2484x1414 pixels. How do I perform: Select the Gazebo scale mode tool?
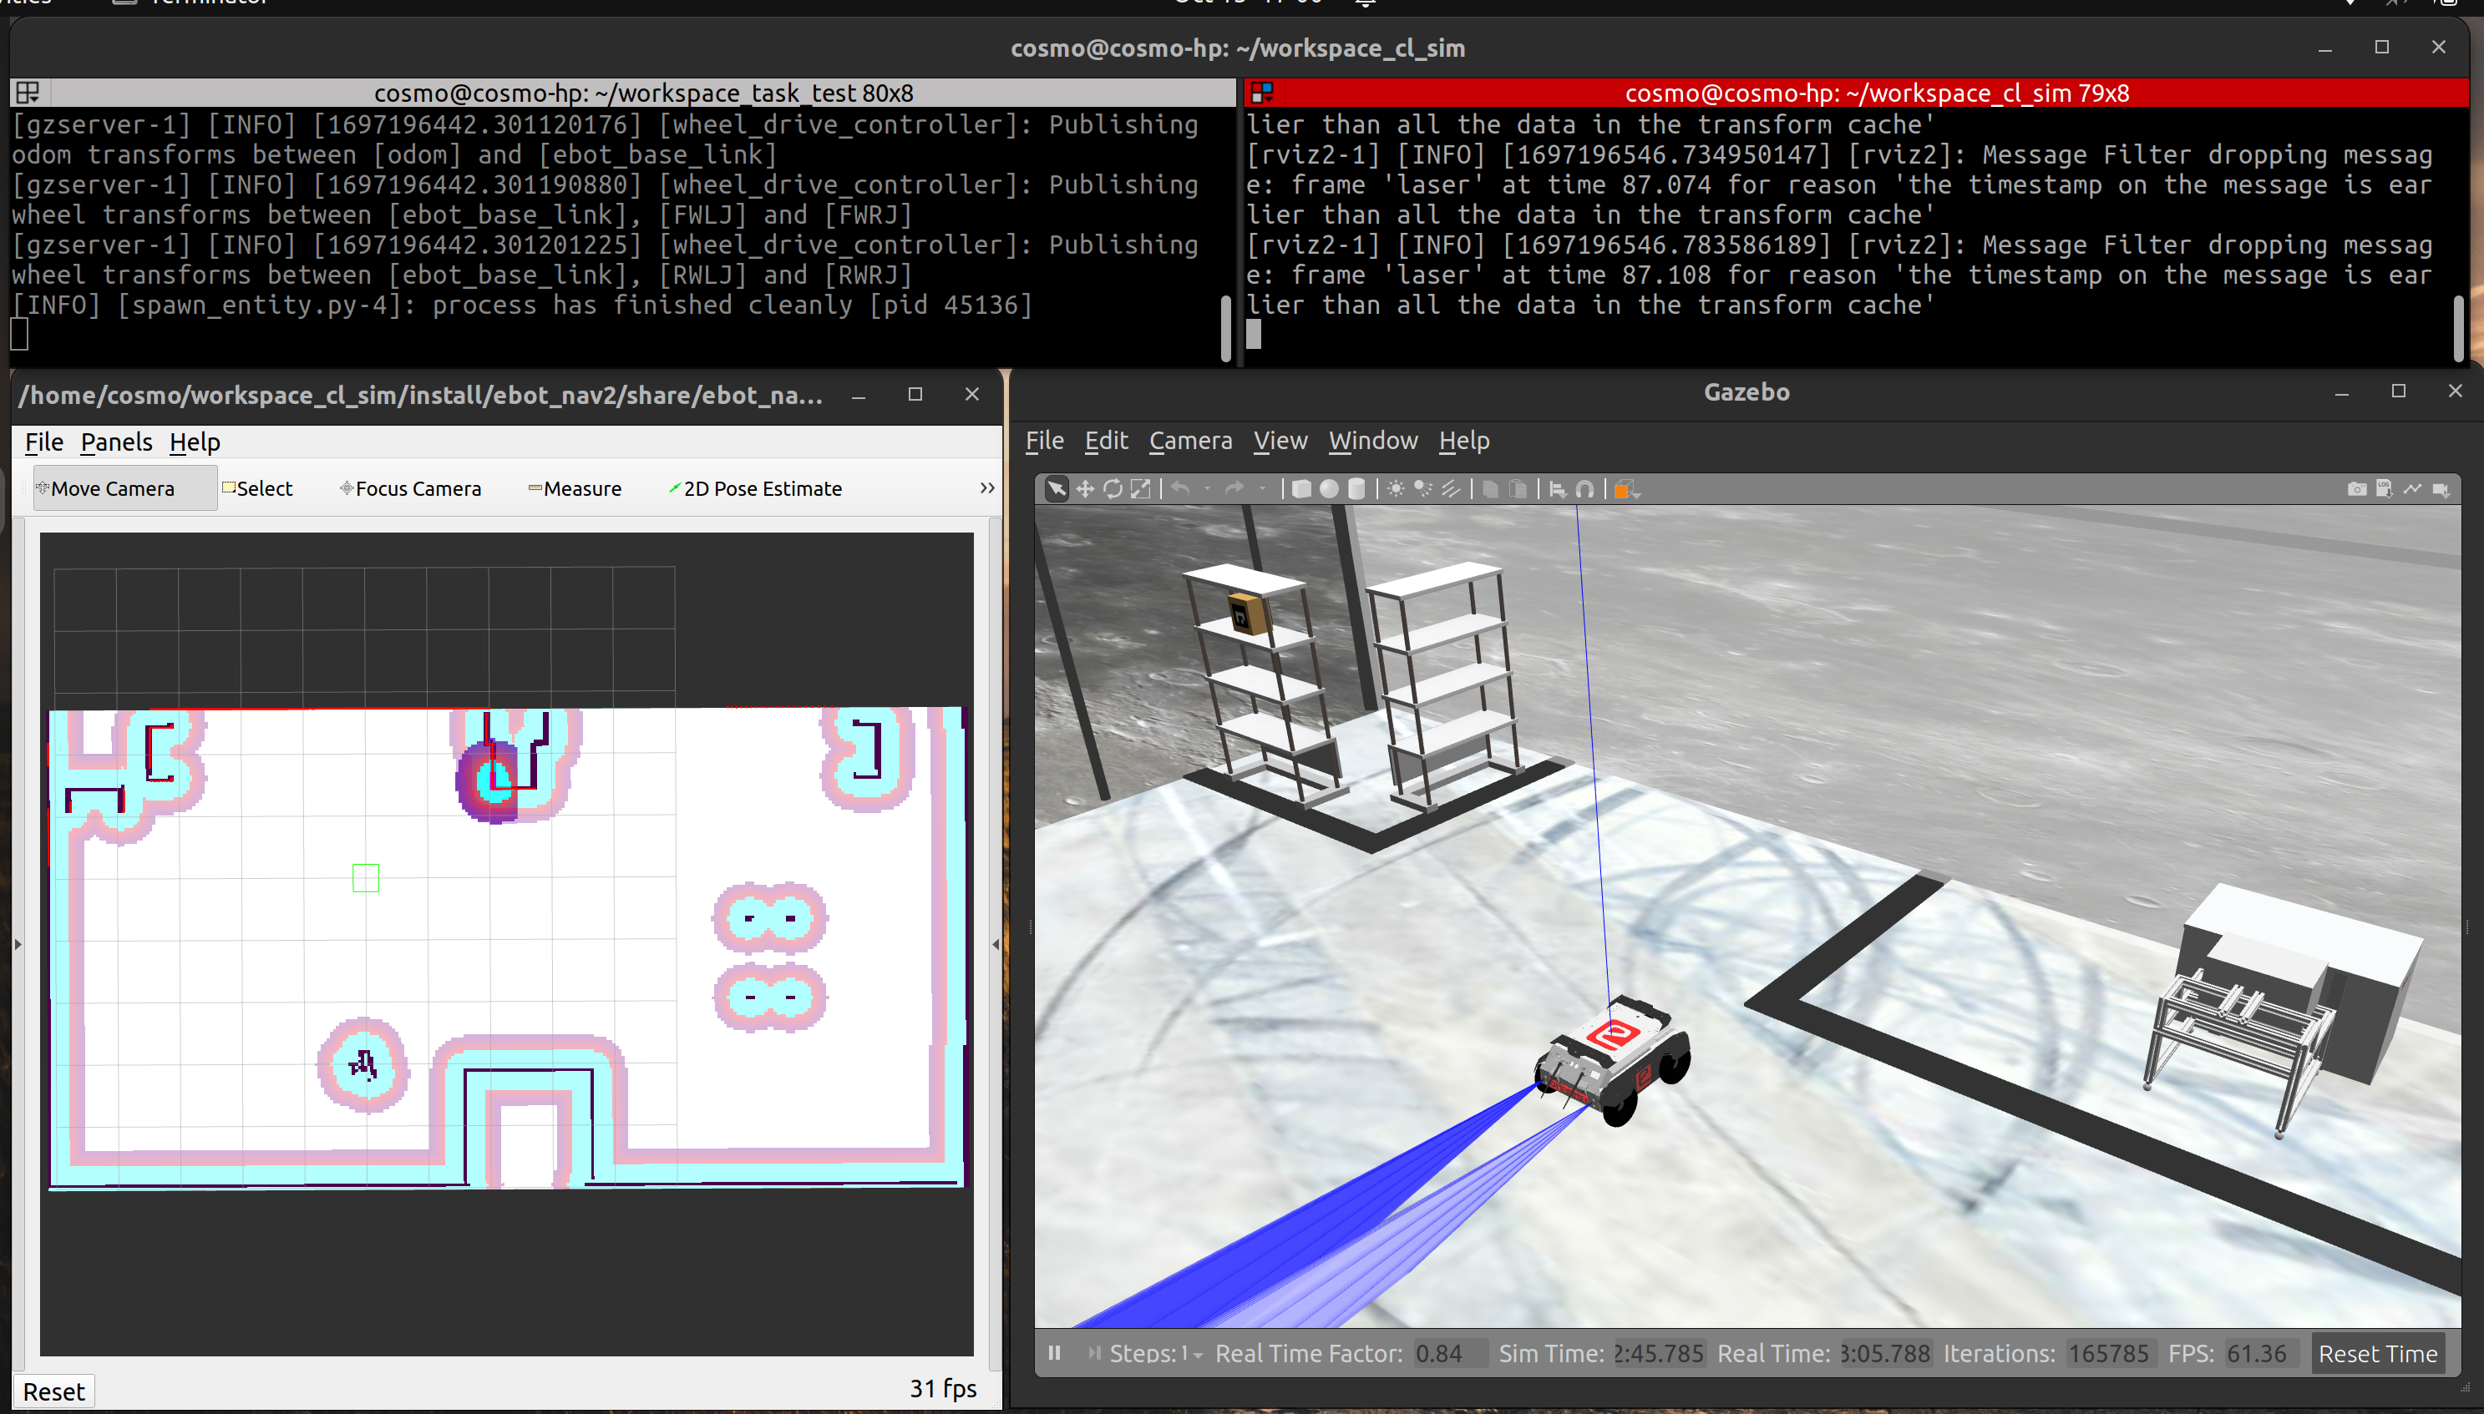click(1140, 488)
